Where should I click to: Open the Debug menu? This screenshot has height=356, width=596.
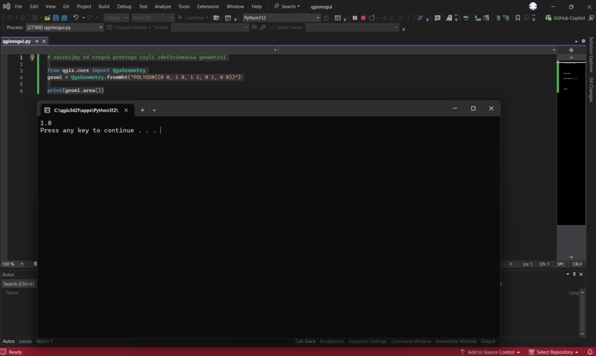(124, 6)
